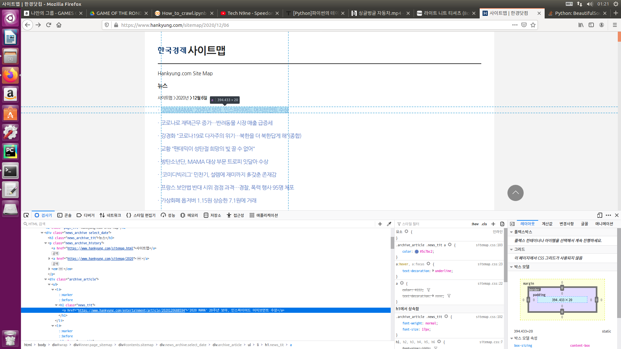
Task: Click the 사이트맵 breadcrumb link on page
Action: (x=165, y=98)
